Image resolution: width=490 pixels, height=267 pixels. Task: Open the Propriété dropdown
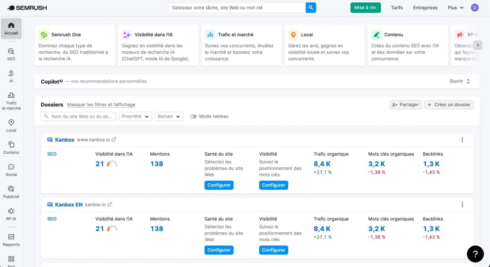point(136,116)
